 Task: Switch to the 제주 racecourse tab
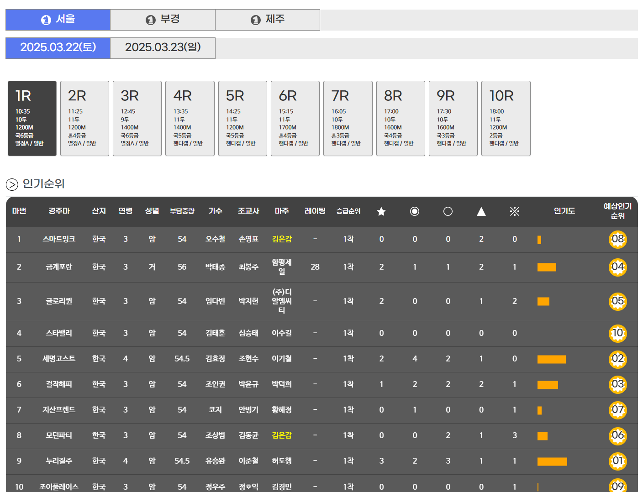coord(268,20)
